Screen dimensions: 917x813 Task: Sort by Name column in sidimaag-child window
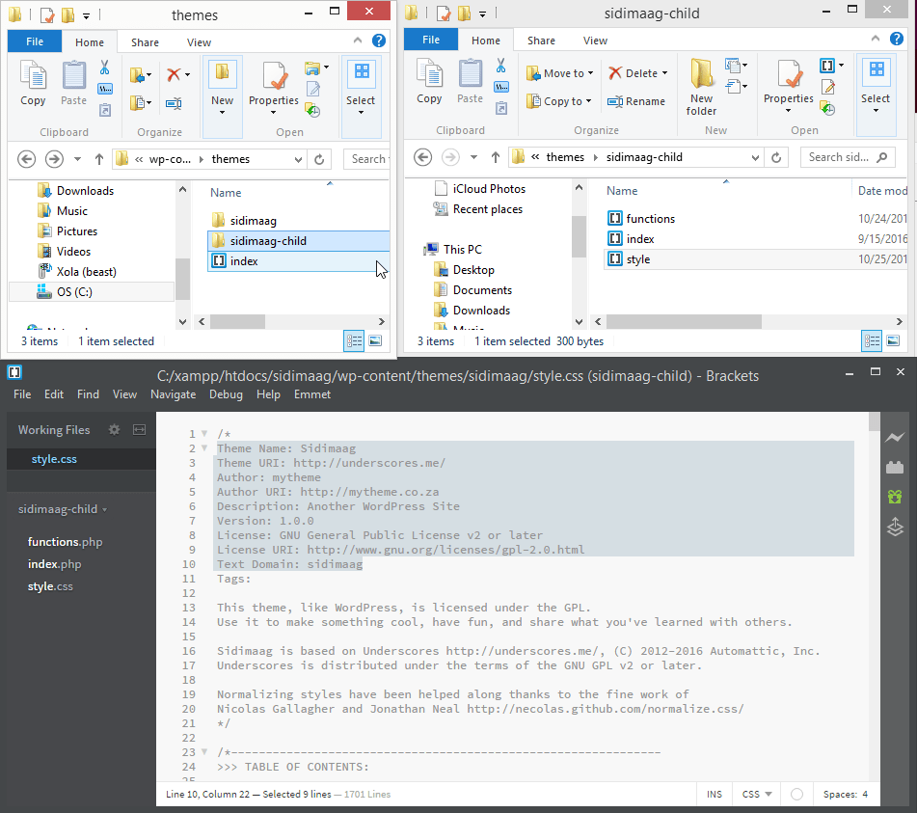click(622, 191)
